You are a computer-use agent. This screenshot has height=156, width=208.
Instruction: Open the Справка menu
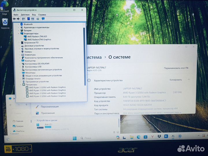[42, 15]
